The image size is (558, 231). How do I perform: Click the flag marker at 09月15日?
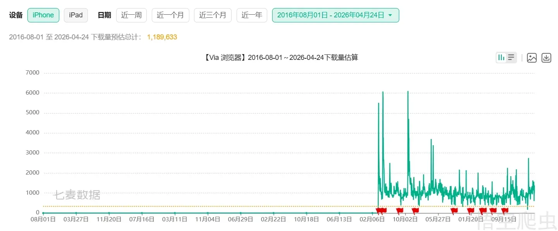504,211
